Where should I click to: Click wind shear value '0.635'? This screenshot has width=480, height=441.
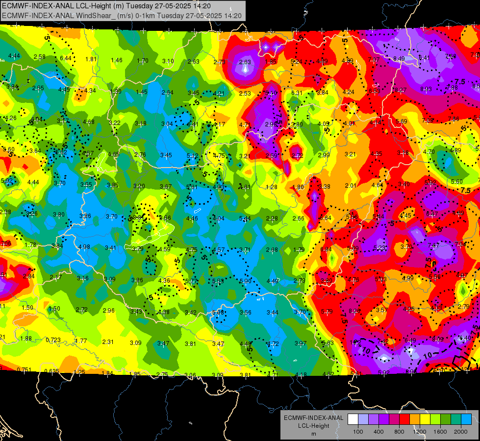click(x=51, y=371)
